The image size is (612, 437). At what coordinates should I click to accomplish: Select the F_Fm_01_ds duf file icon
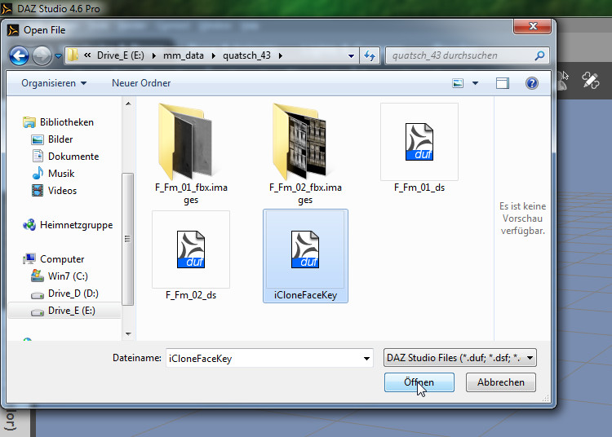click(x=419, y=142)
